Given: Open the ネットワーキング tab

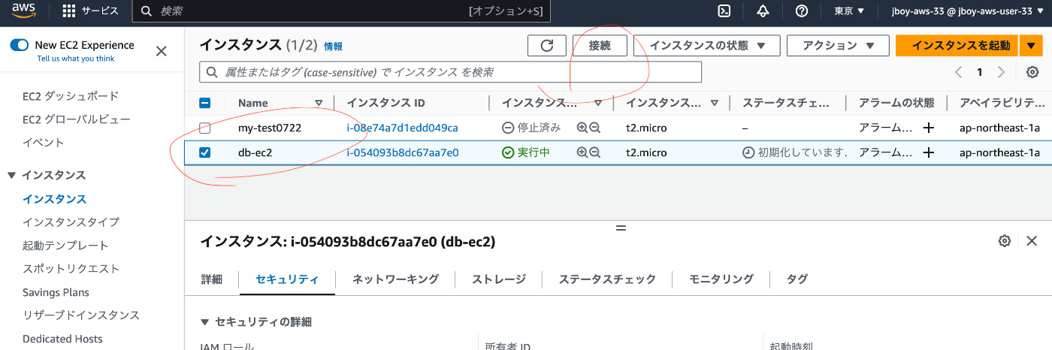Looking at the screenshot, I should 395,279.
